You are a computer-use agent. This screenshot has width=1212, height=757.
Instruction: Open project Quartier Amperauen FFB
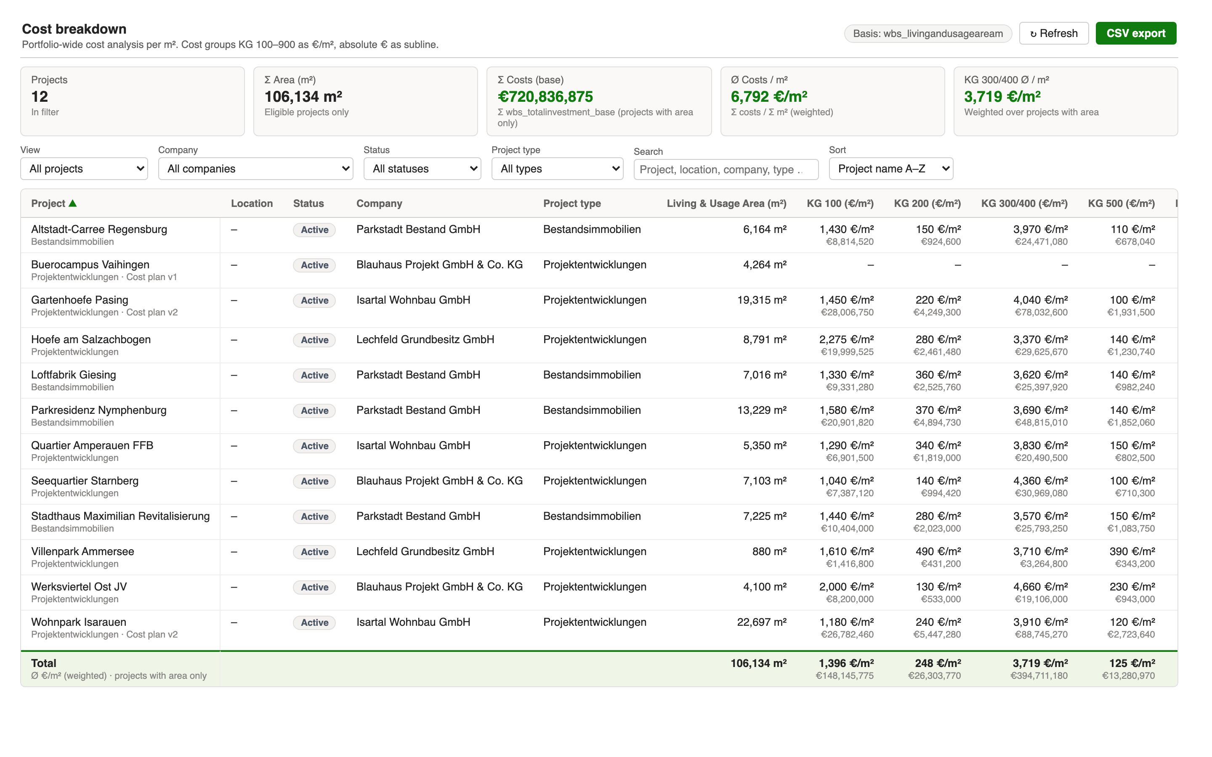(92, 445)
